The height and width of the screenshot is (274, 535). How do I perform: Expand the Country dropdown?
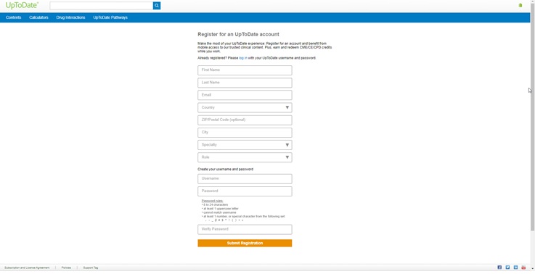coord(245,107)
